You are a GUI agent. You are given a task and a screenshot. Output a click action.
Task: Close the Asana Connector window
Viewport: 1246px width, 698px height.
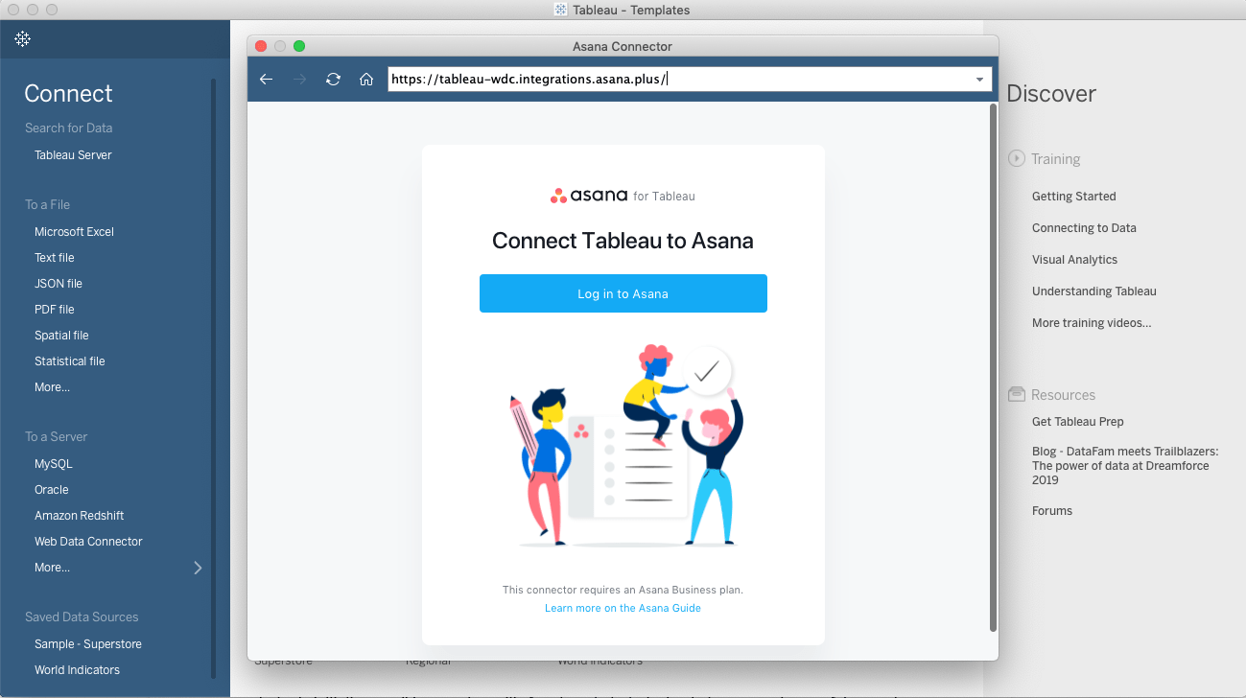[x=261, y=46]
